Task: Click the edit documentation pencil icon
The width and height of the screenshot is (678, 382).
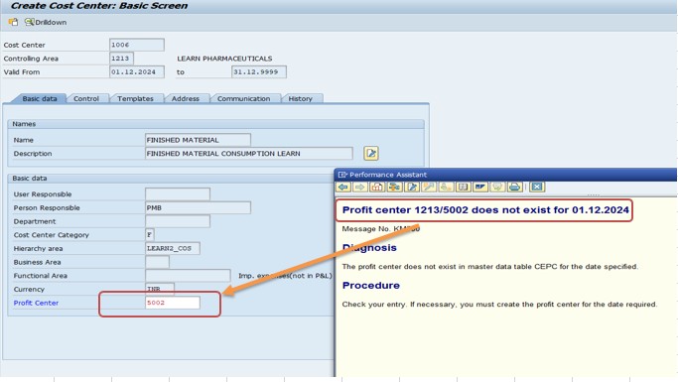Action: click(x=412, y=187)
